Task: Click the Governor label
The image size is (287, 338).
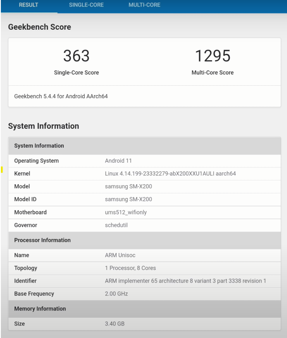Action: (x=26, y=225)
